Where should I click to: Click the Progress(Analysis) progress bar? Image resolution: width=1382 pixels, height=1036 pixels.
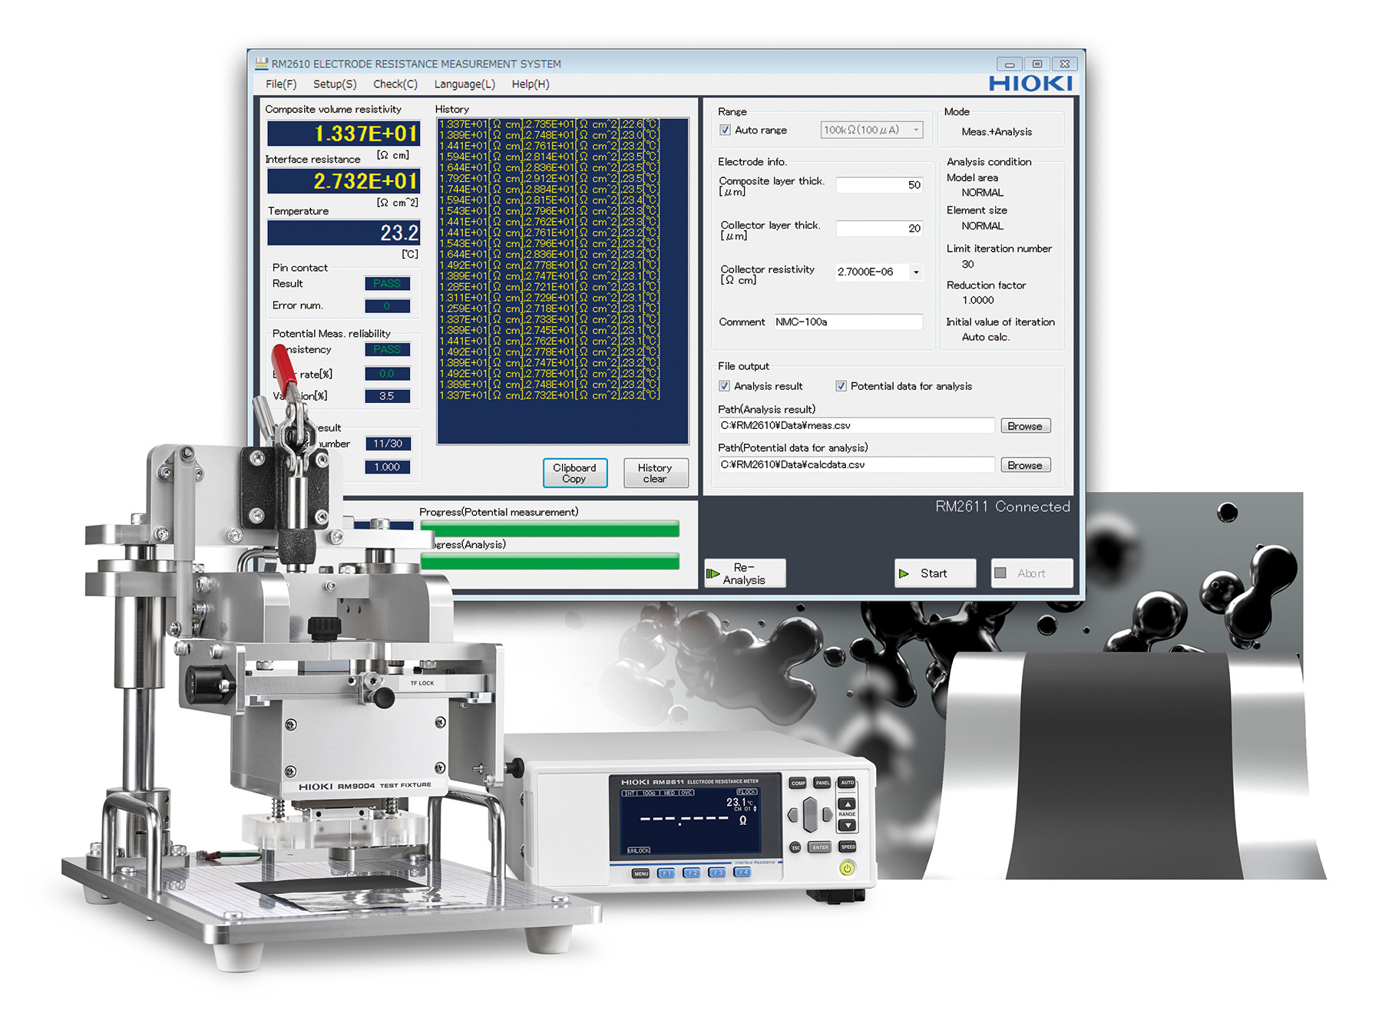click(550, 561)
